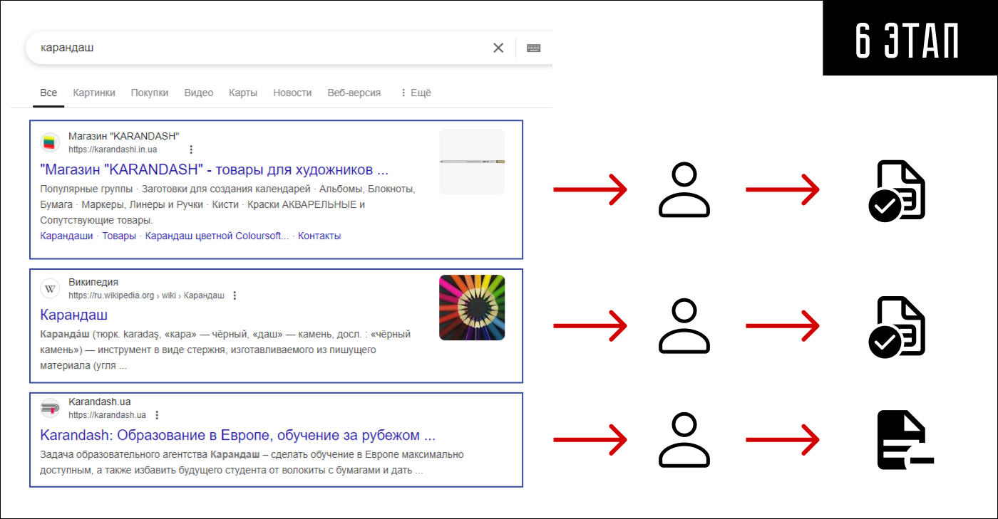998x519 pixels.
Task: Select the Все tab
Action: tap(48, 93)
